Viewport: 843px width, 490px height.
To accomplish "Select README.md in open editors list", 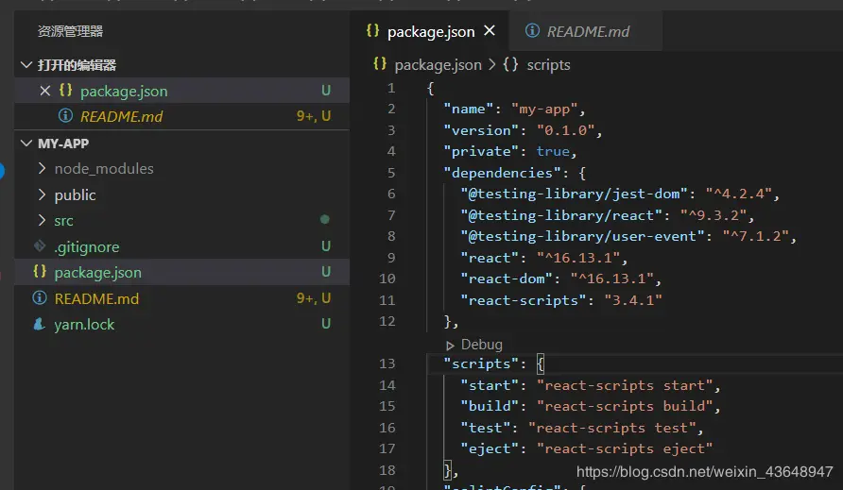I will pyautogui.click(x=181, y=116).
